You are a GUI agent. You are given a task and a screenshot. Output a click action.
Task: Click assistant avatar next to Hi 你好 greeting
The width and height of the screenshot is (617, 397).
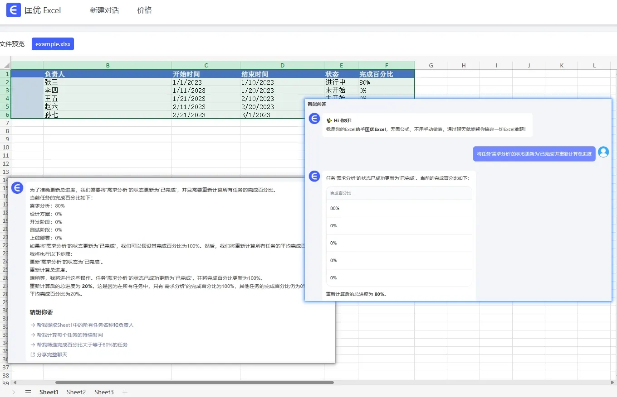pos(314,119)
